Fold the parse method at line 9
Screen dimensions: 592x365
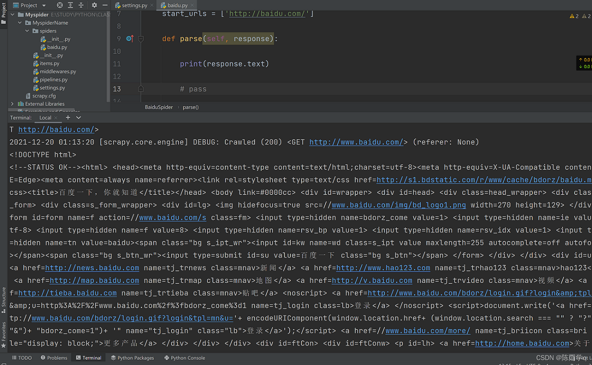click(x=141, y=39)
